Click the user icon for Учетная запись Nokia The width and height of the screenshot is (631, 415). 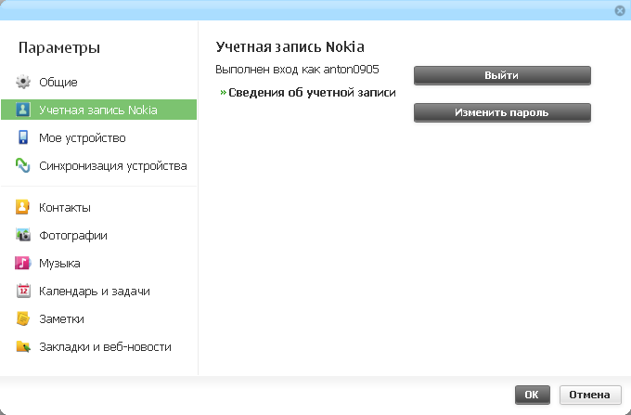[x=23, y=110]
